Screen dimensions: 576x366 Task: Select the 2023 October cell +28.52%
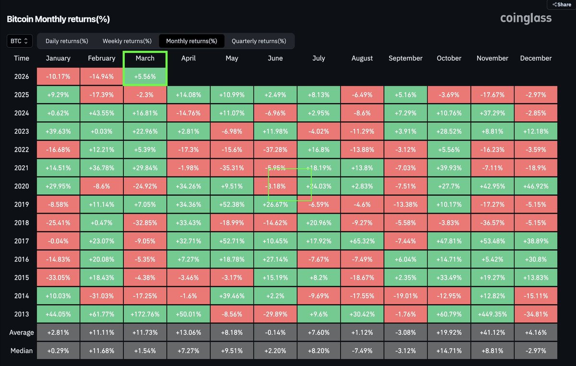[x=449, y=131]
